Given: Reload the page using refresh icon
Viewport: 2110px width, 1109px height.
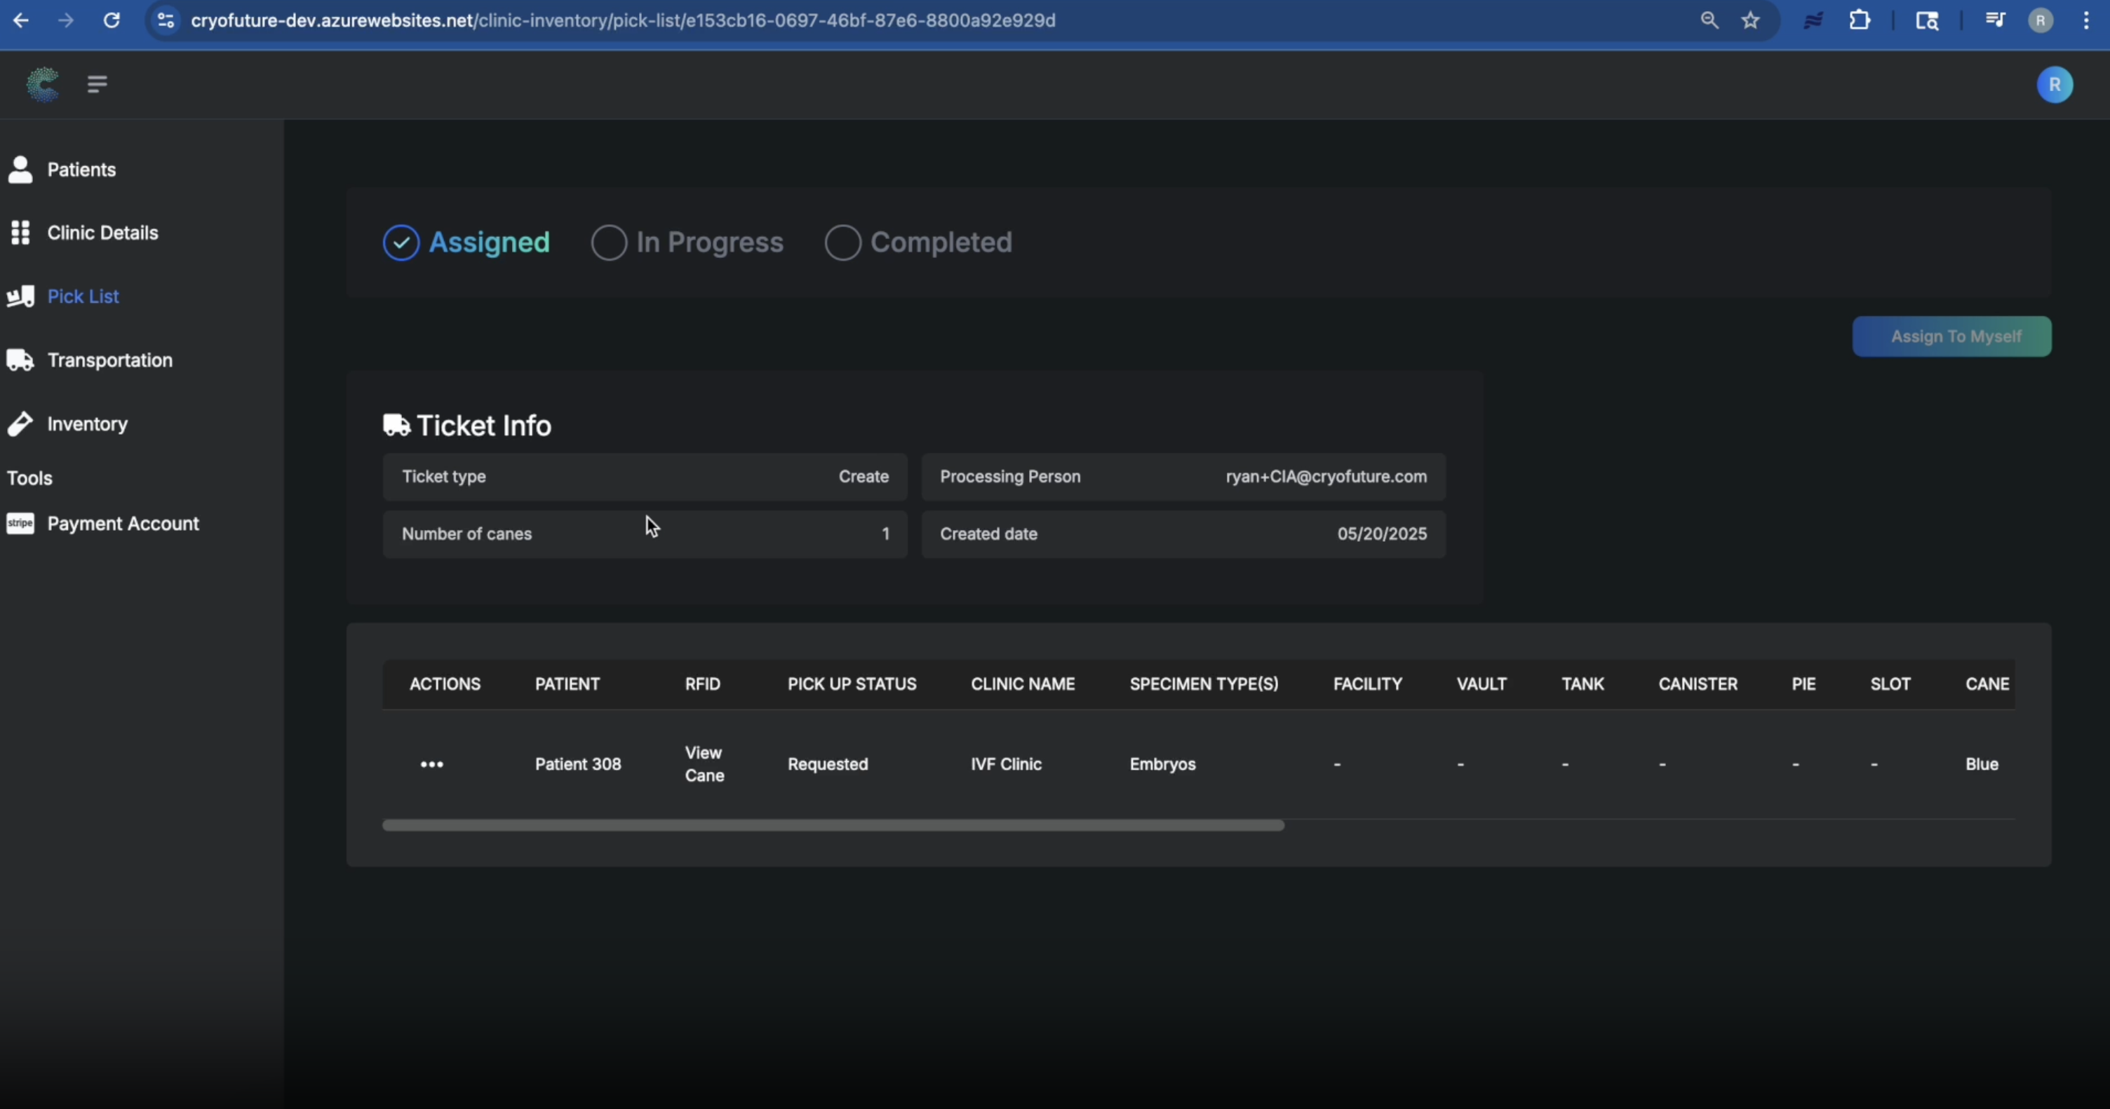Looking at the screenshot, I should 112,20.
